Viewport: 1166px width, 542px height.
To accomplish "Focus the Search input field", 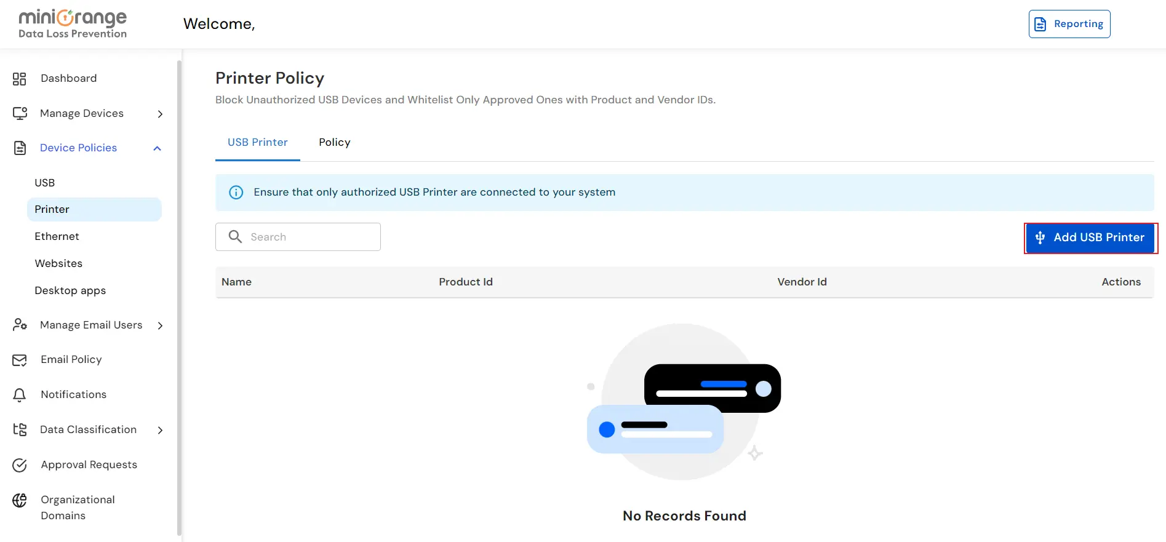I will 311,237.
